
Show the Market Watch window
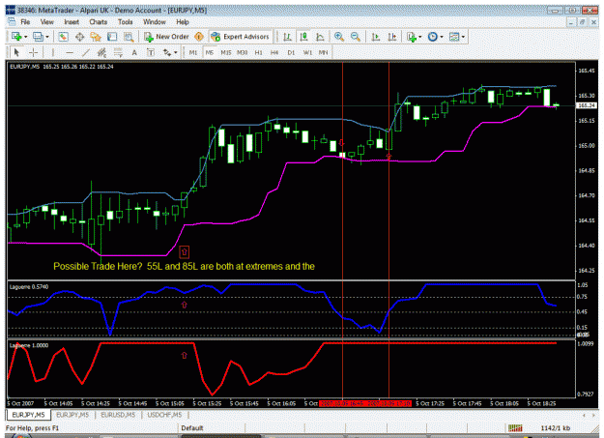point(63,37)
